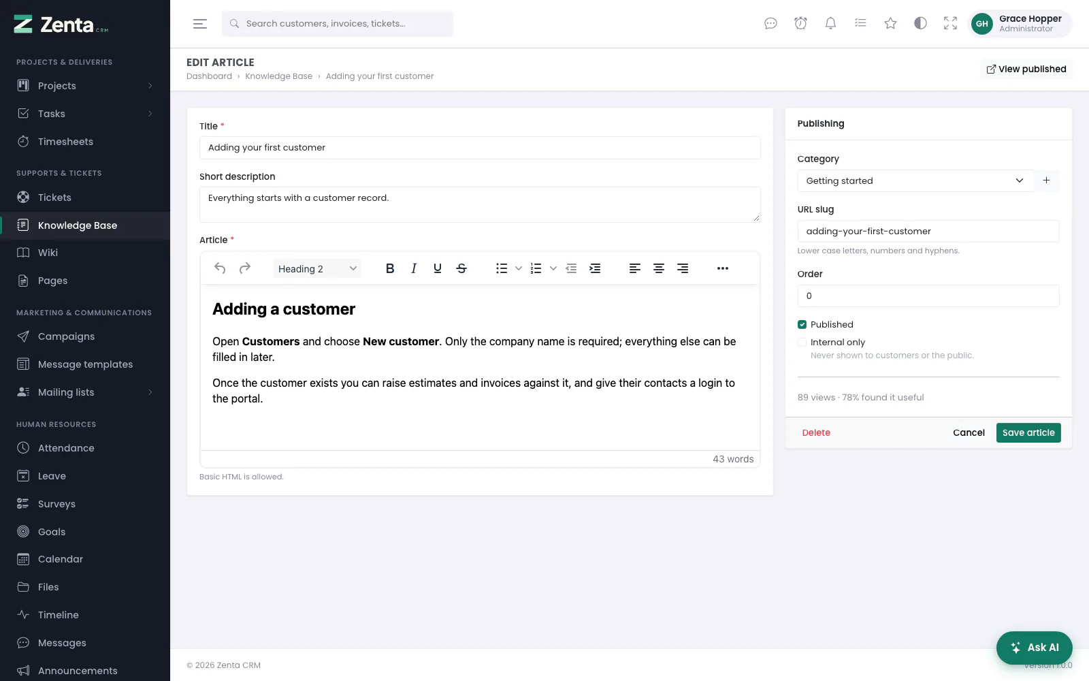Screen dimensions: 1089x681
Task: Delete this article
Action: tap(816, 433)
